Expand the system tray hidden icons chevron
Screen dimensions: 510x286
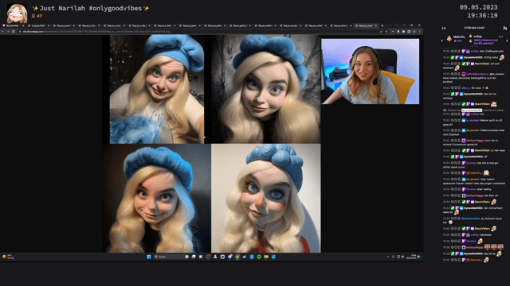pos(388,257)
